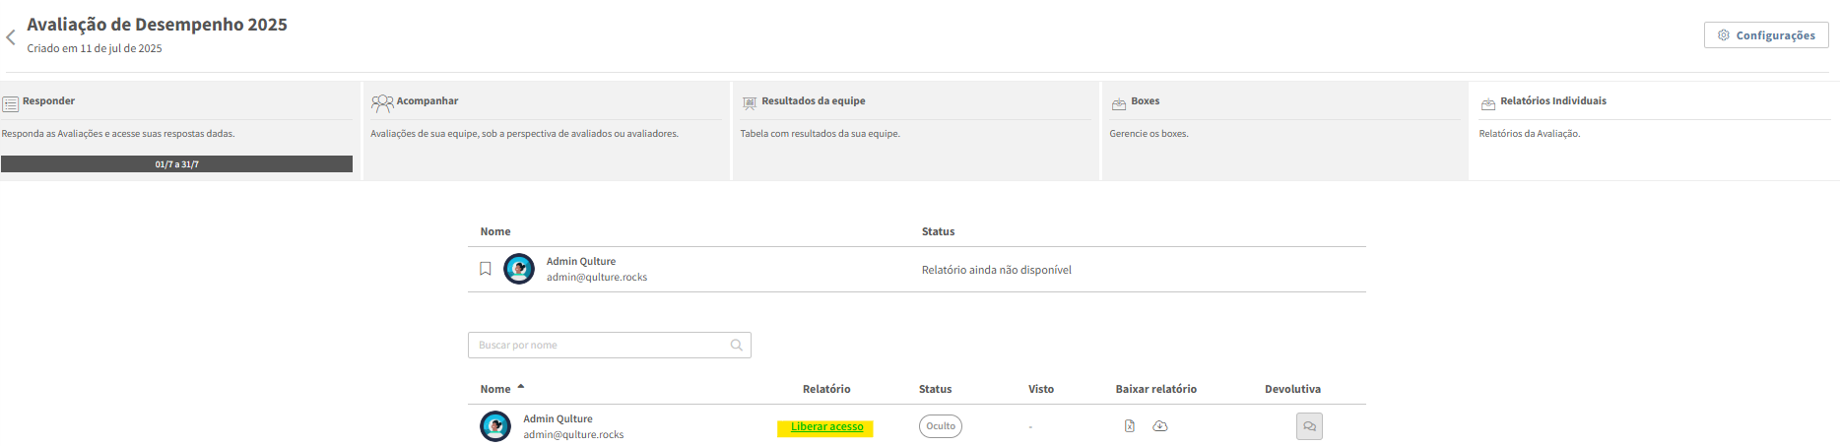Click the magnifying glass search icon
This screenshot has width=1840, height=446.
tap(736, 346)
